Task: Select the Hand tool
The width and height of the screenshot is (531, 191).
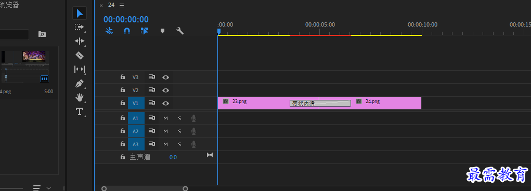Action: (79, 97)
